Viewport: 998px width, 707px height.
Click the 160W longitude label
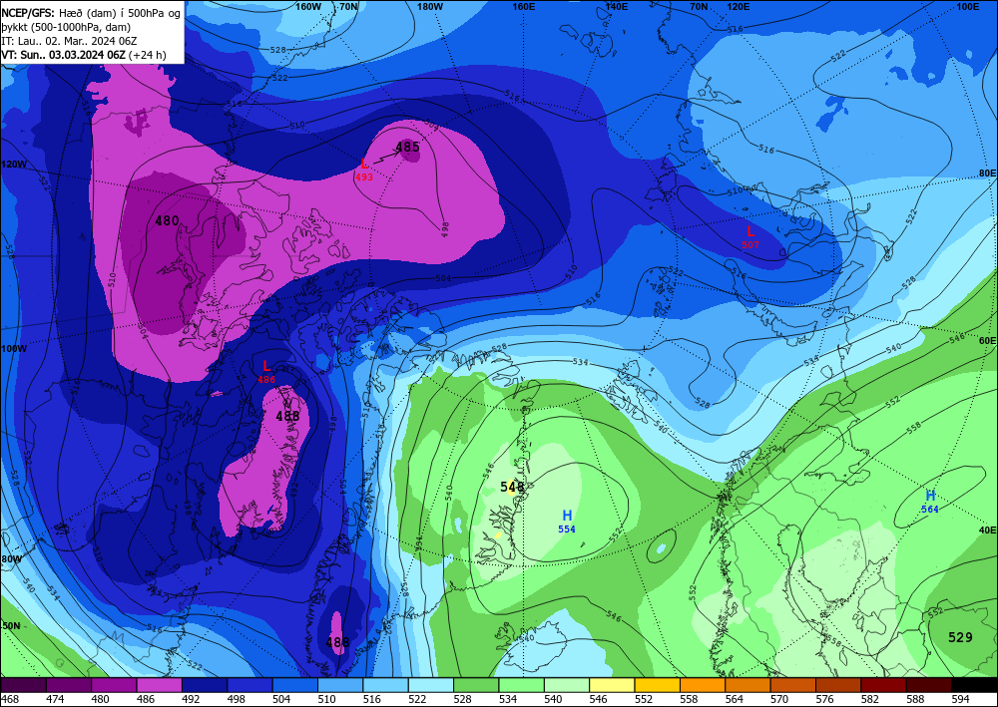click(x=308, y=6)
